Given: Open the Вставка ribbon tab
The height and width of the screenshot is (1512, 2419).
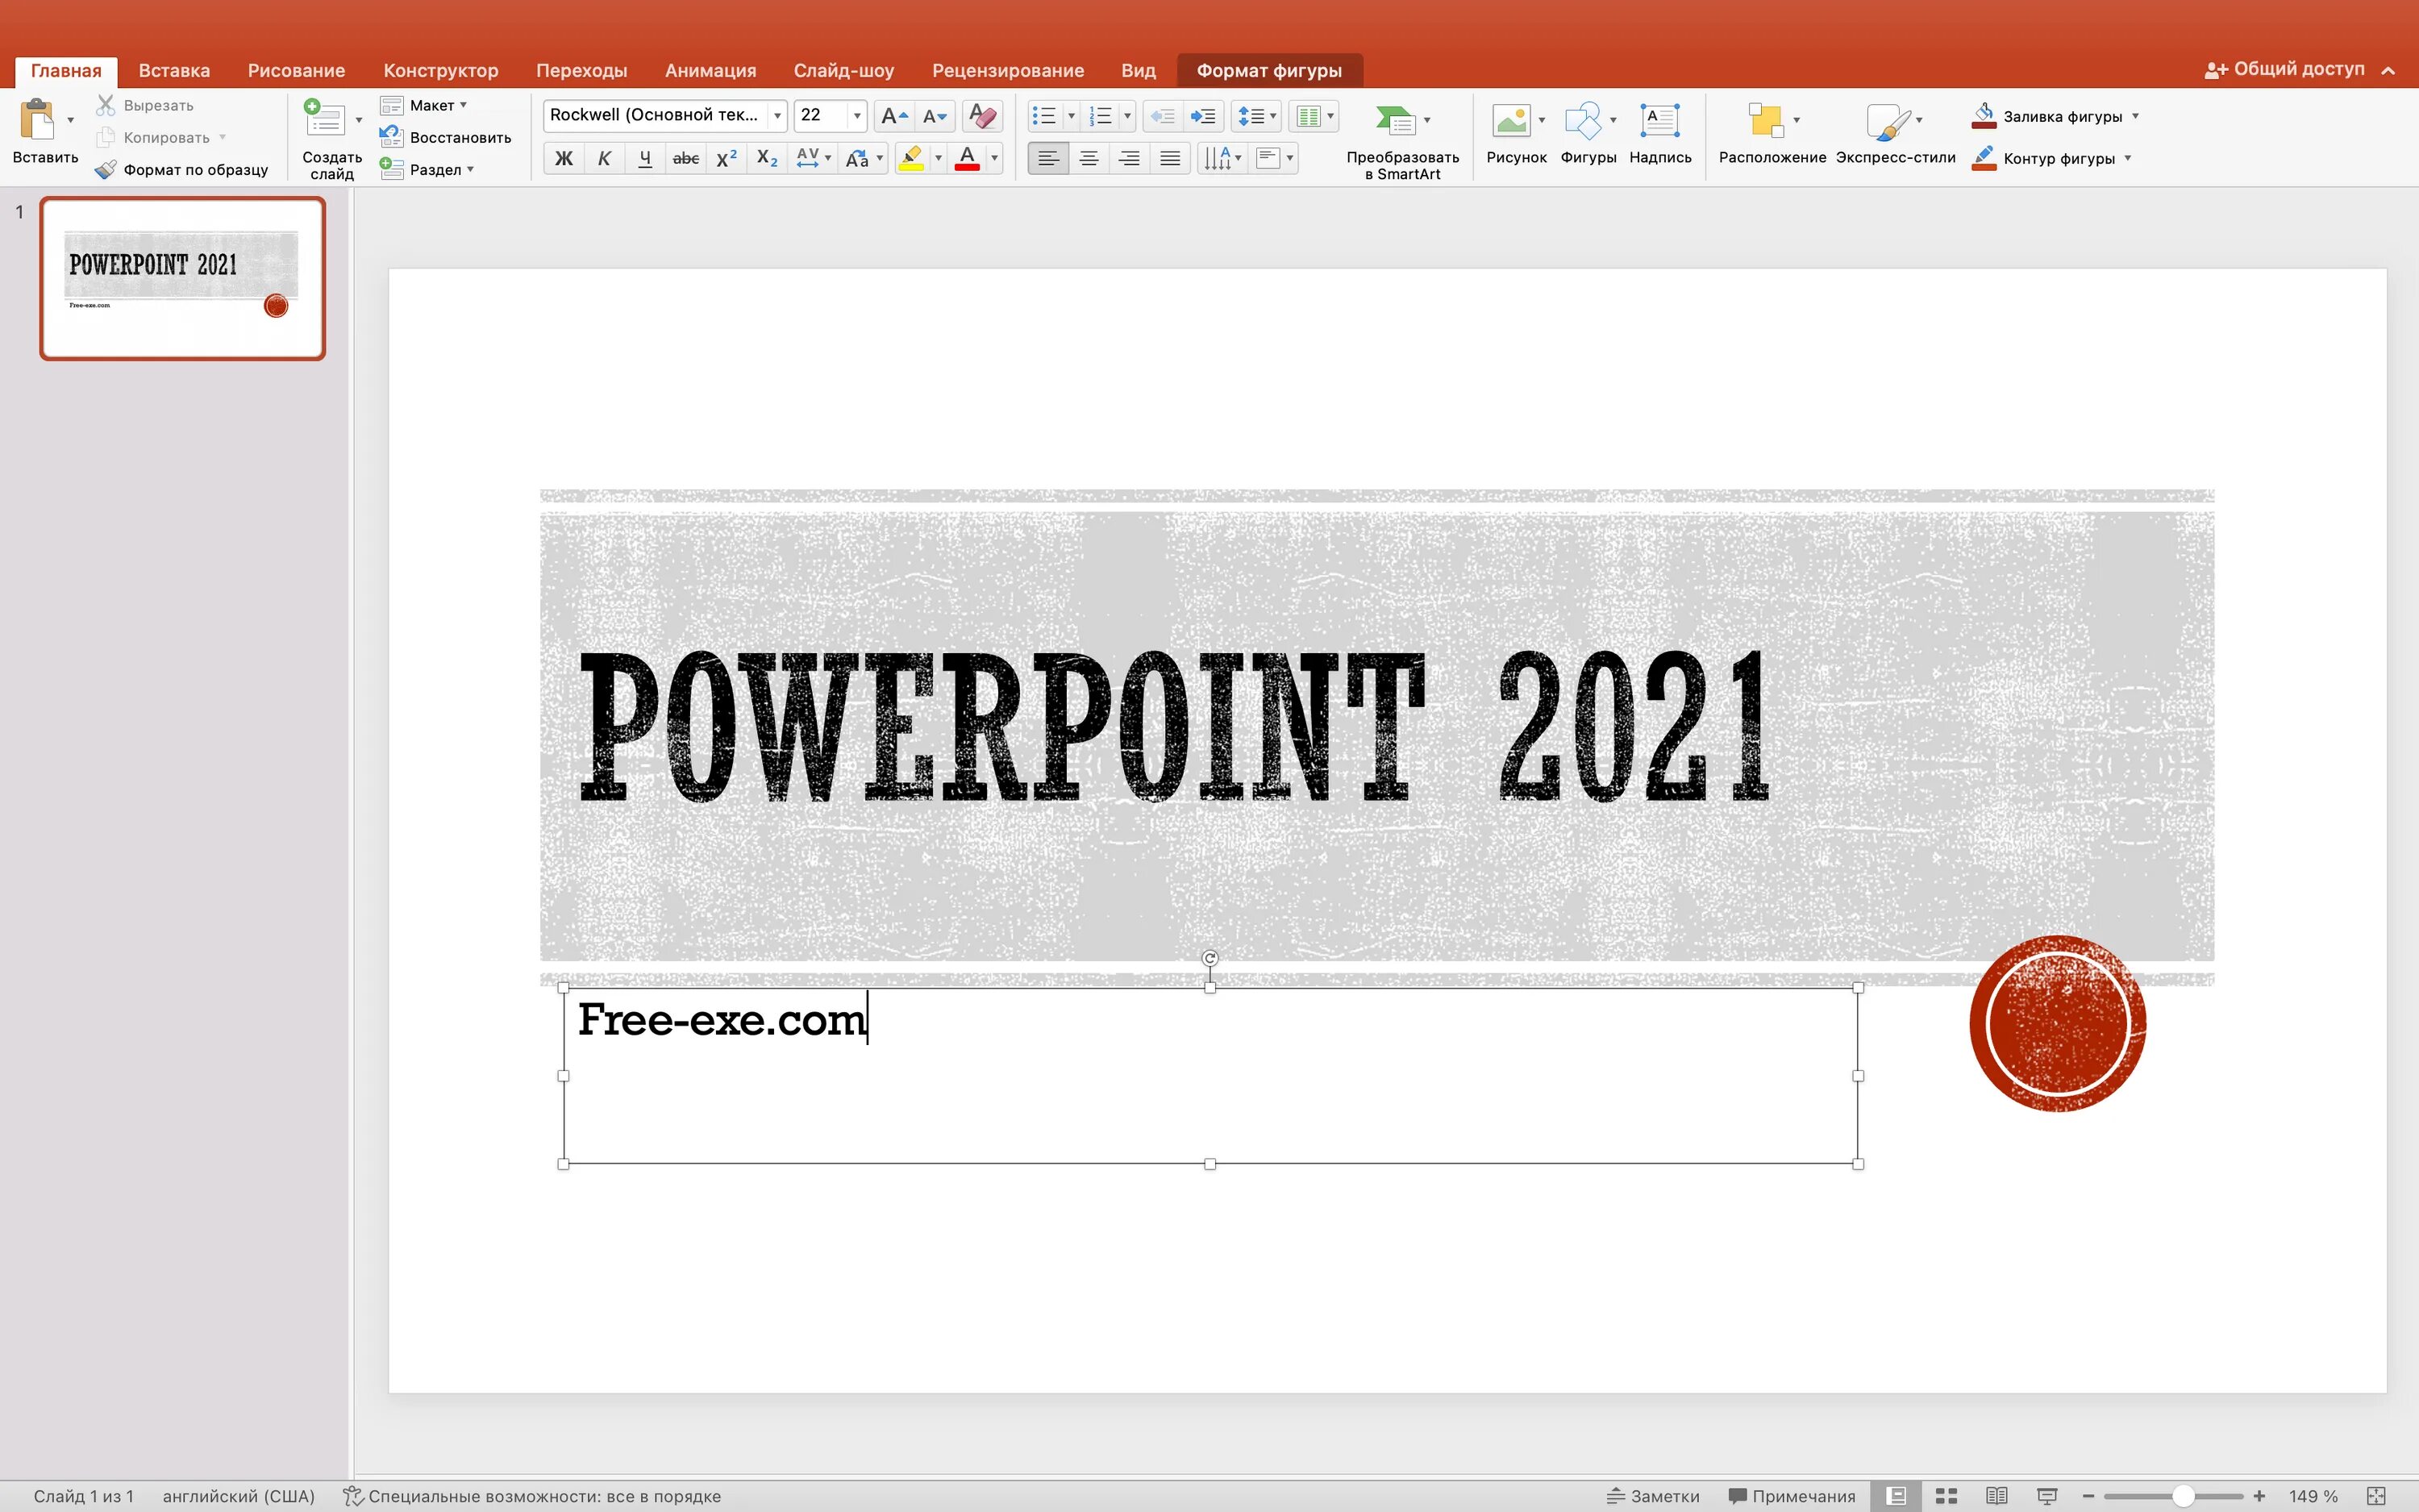Looking at the screenshot, I should coord(174,70).
